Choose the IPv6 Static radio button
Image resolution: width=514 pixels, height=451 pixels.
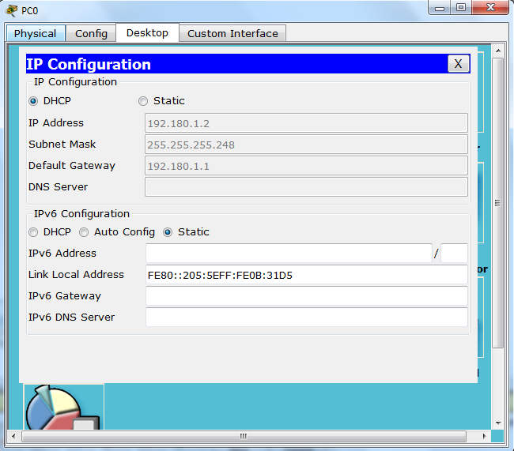pyautogui.click(x=168, y=232)
